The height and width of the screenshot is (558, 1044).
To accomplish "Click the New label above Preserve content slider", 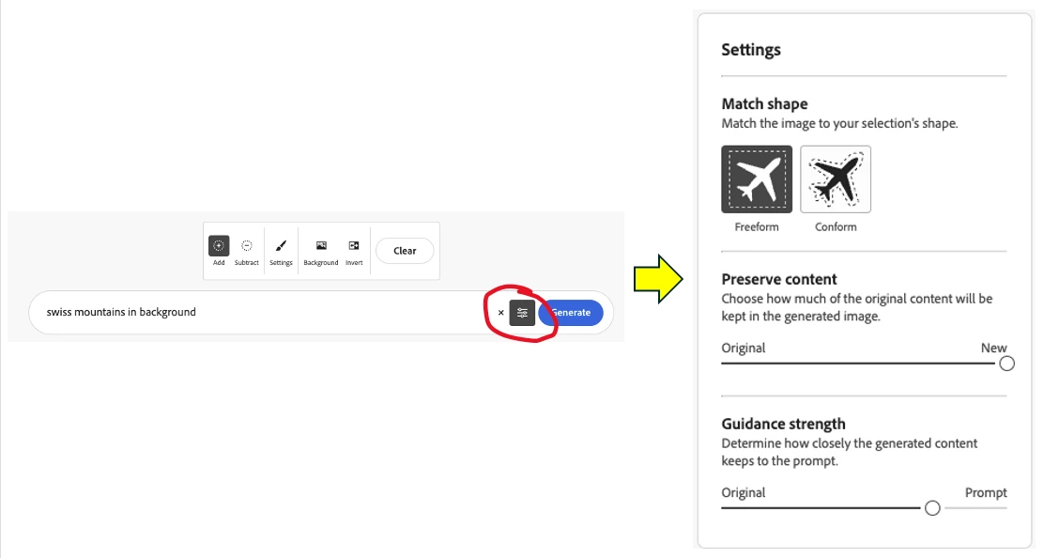I will point(993,348).
